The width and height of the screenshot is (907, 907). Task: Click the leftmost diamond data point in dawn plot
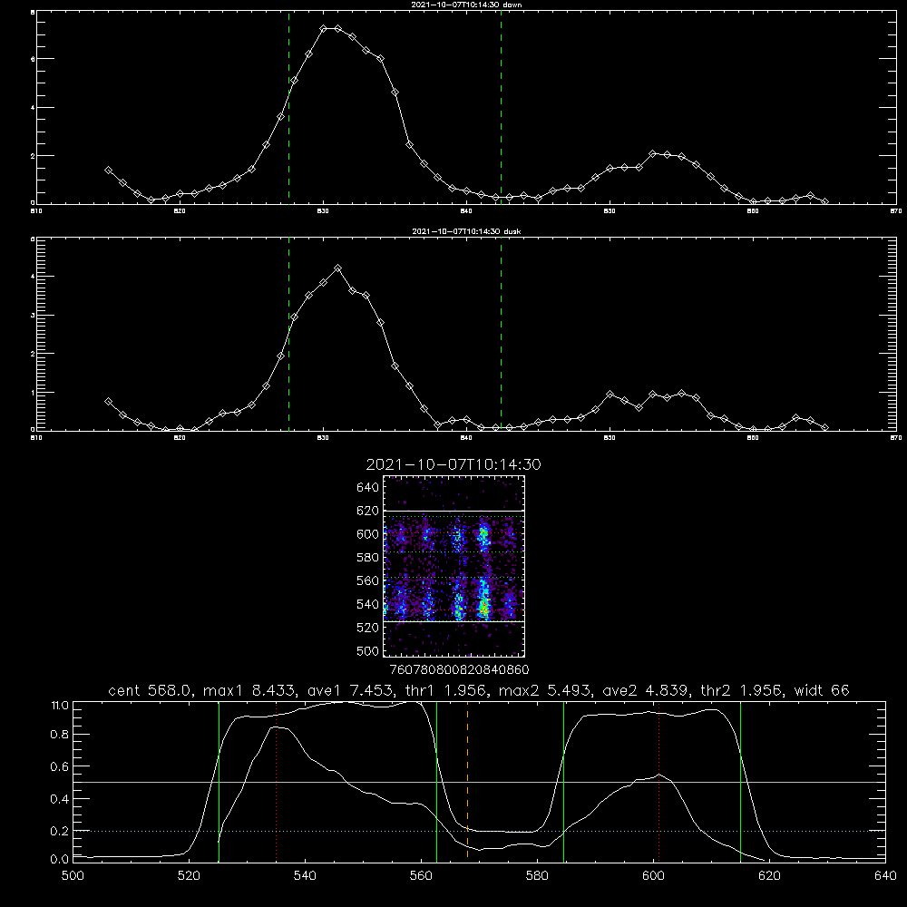pyautogui.click(x=108, y=171)
